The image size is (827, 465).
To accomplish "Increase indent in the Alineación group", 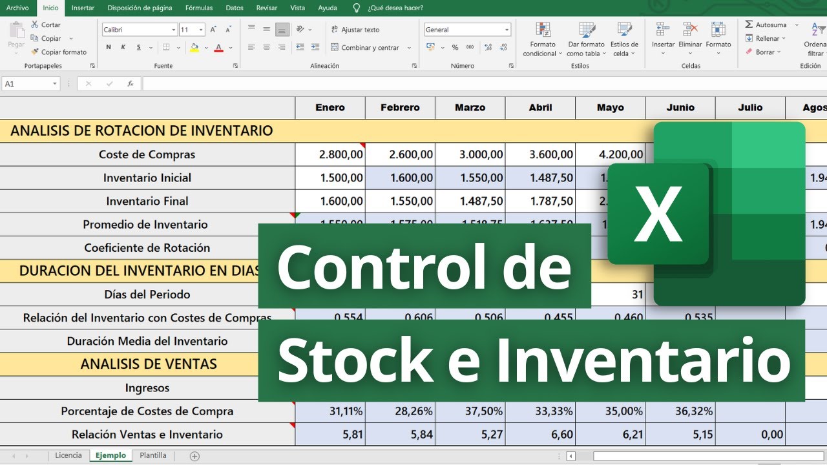I will (x=315, y=47).
